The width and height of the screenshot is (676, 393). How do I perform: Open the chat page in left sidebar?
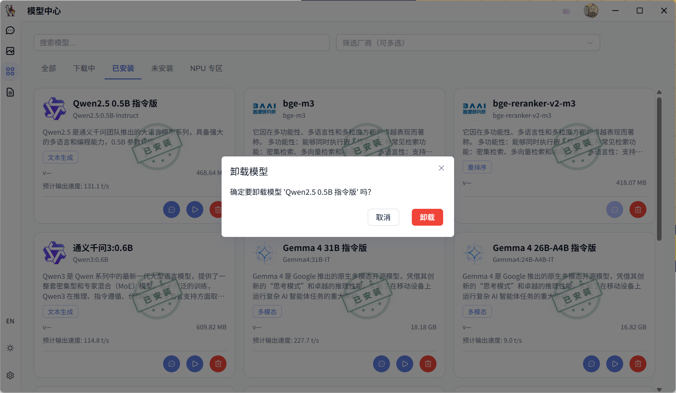click(x=10, y=31)
